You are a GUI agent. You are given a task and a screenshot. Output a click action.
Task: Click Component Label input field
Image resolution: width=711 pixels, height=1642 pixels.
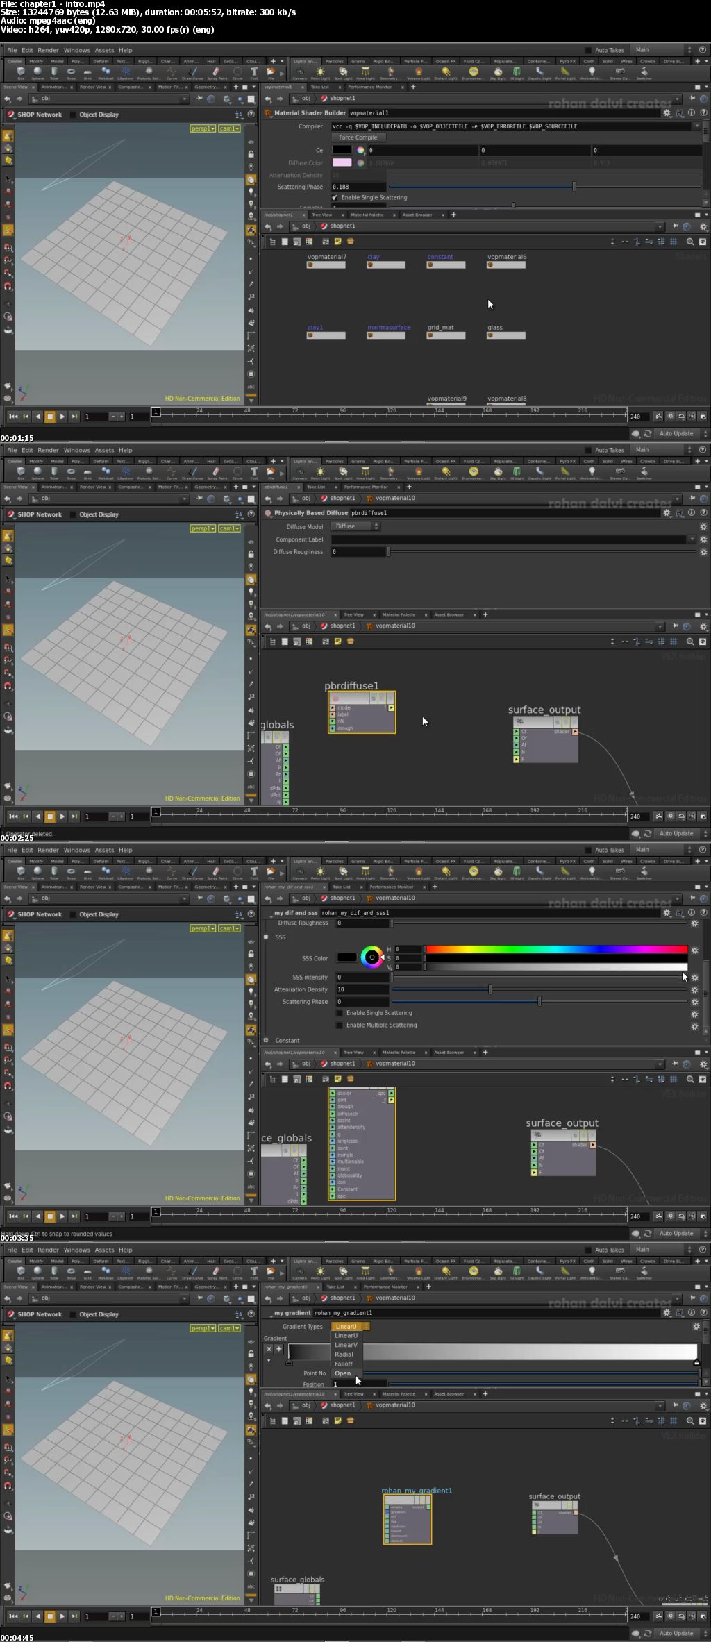point(509,539)
